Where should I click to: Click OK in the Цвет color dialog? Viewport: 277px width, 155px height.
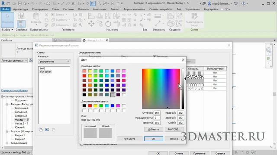(153, 139)
